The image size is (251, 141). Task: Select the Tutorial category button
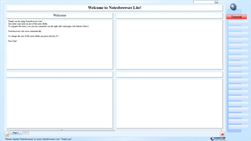click(x=236, y=17)
